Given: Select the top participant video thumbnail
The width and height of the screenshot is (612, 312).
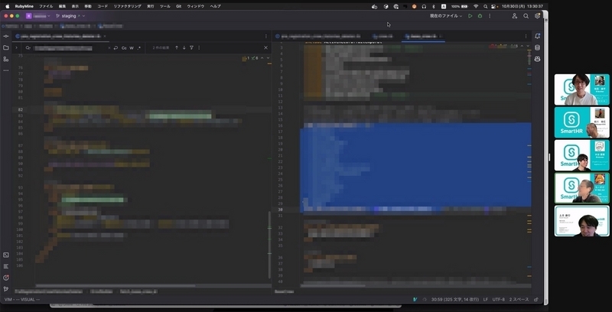Looking at the screenshot, I should (582, 89).
